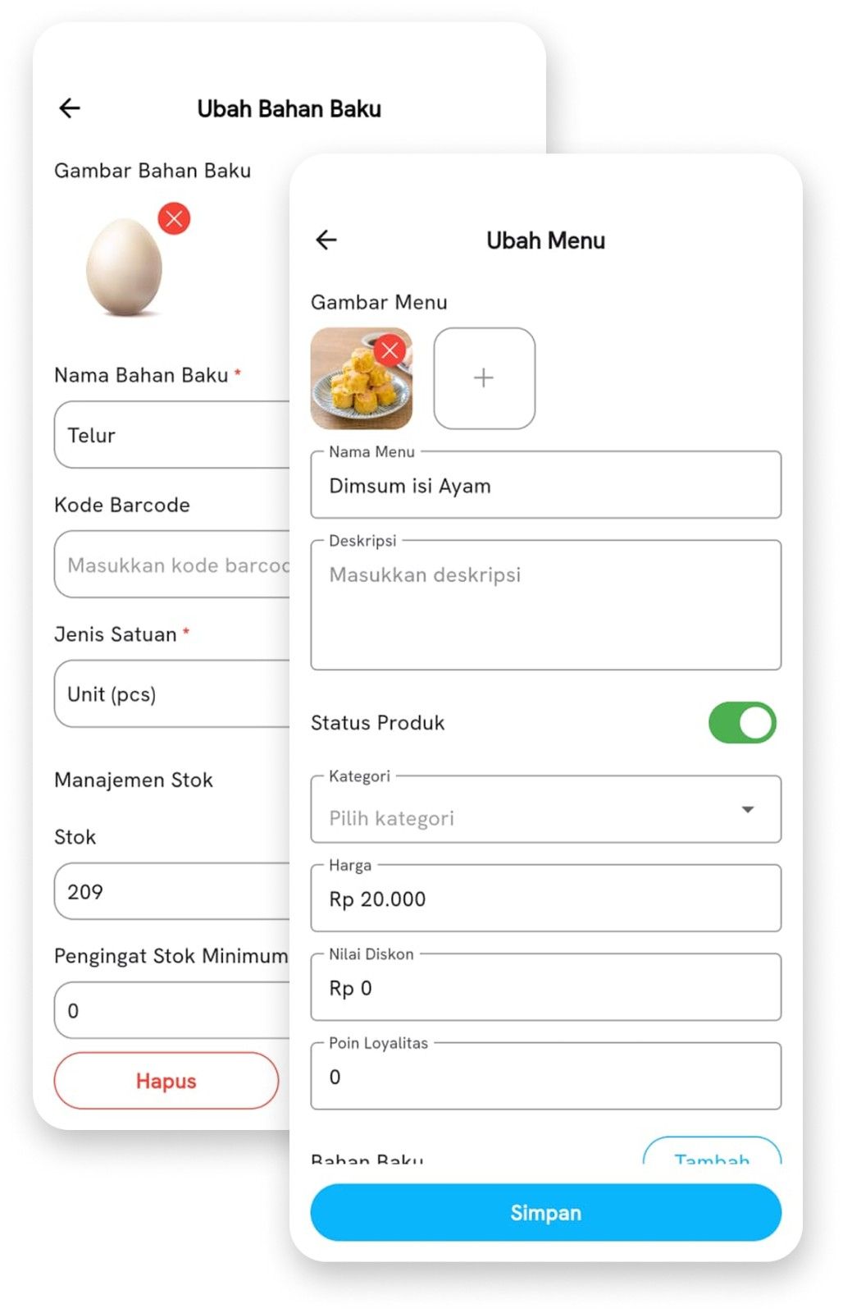
Task: Click the Nilai Diskon field
Action: pos(545,988)
